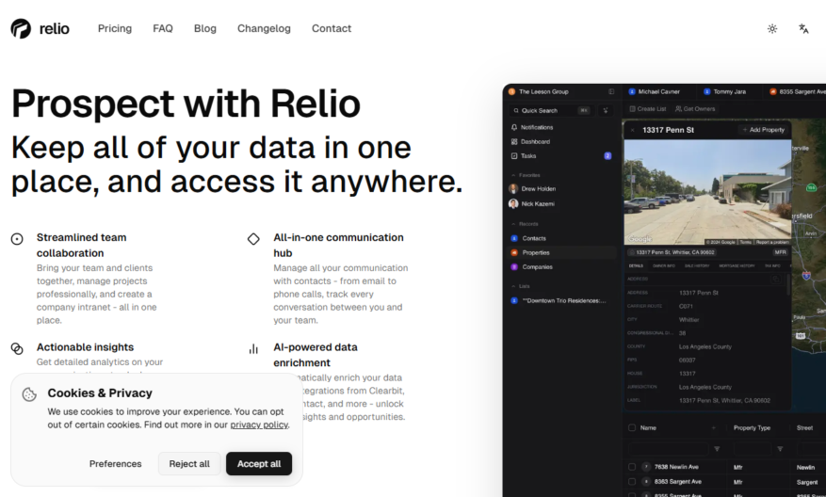The image size is (826, 497).
Task: Open the Pricing page from the nav
Action: 115,28
